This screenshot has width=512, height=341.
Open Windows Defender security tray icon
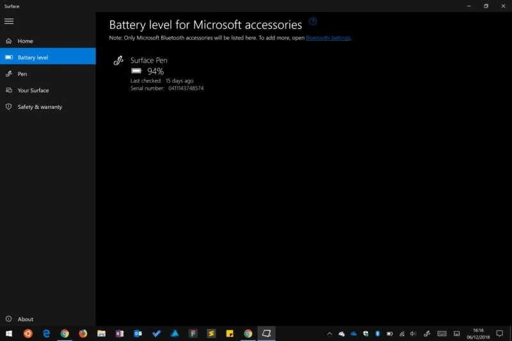(x=365, y=333)
